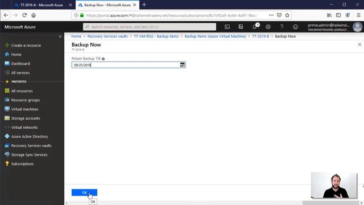
Task: Open TT-VM-RSG - Backup items breadcrumb
Action: pos(156,36)
